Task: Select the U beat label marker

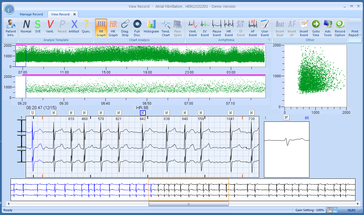Action: 33,113
